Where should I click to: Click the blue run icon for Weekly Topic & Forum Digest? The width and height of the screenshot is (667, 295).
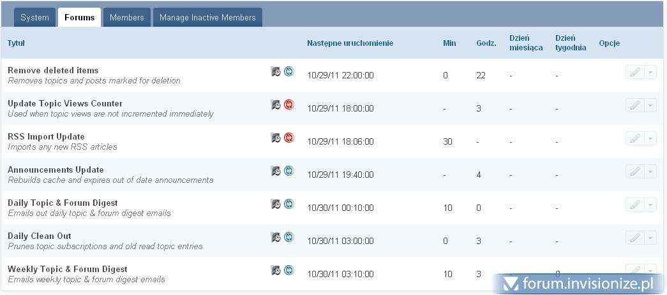289,270
